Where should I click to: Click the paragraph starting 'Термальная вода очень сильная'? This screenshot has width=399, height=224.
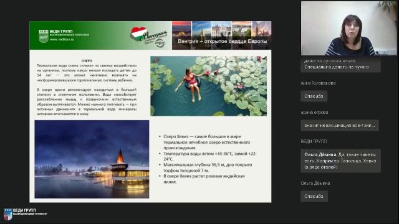(87, 73)
